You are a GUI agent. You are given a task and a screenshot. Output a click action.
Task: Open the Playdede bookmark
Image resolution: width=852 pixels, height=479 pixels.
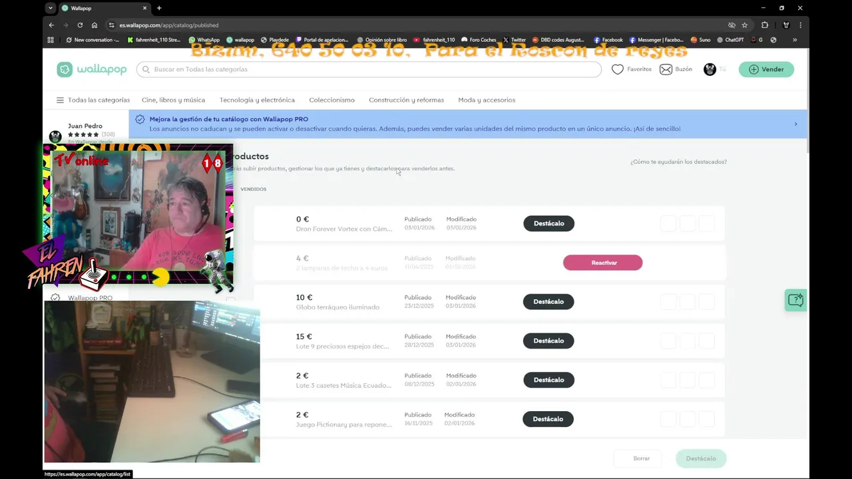tap(274, 40)
